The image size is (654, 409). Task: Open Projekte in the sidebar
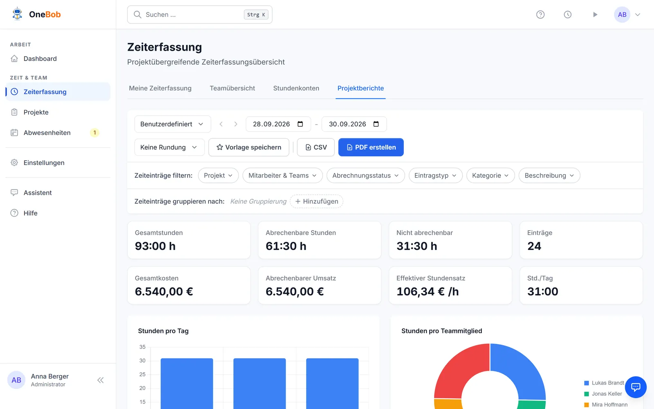[58, 112]
